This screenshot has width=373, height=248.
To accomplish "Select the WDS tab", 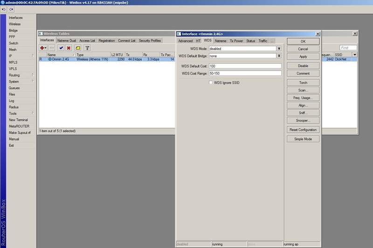I will 207,41.
